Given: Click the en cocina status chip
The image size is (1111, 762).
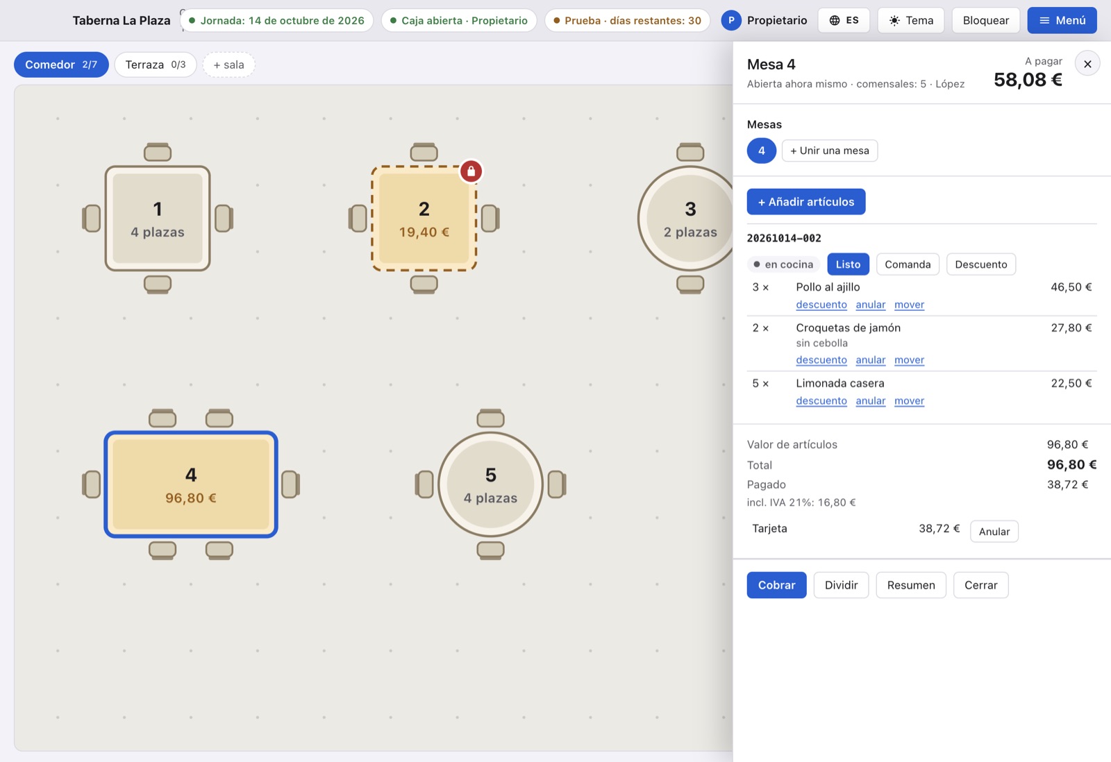Looking at the screenshot, I should point(783,264).
